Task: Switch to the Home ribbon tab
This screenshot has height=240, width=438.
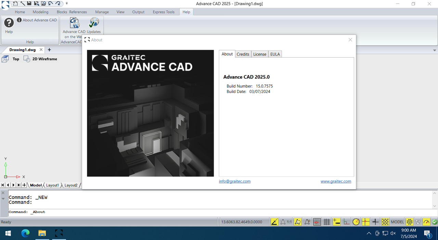Action: coord(20,12)
